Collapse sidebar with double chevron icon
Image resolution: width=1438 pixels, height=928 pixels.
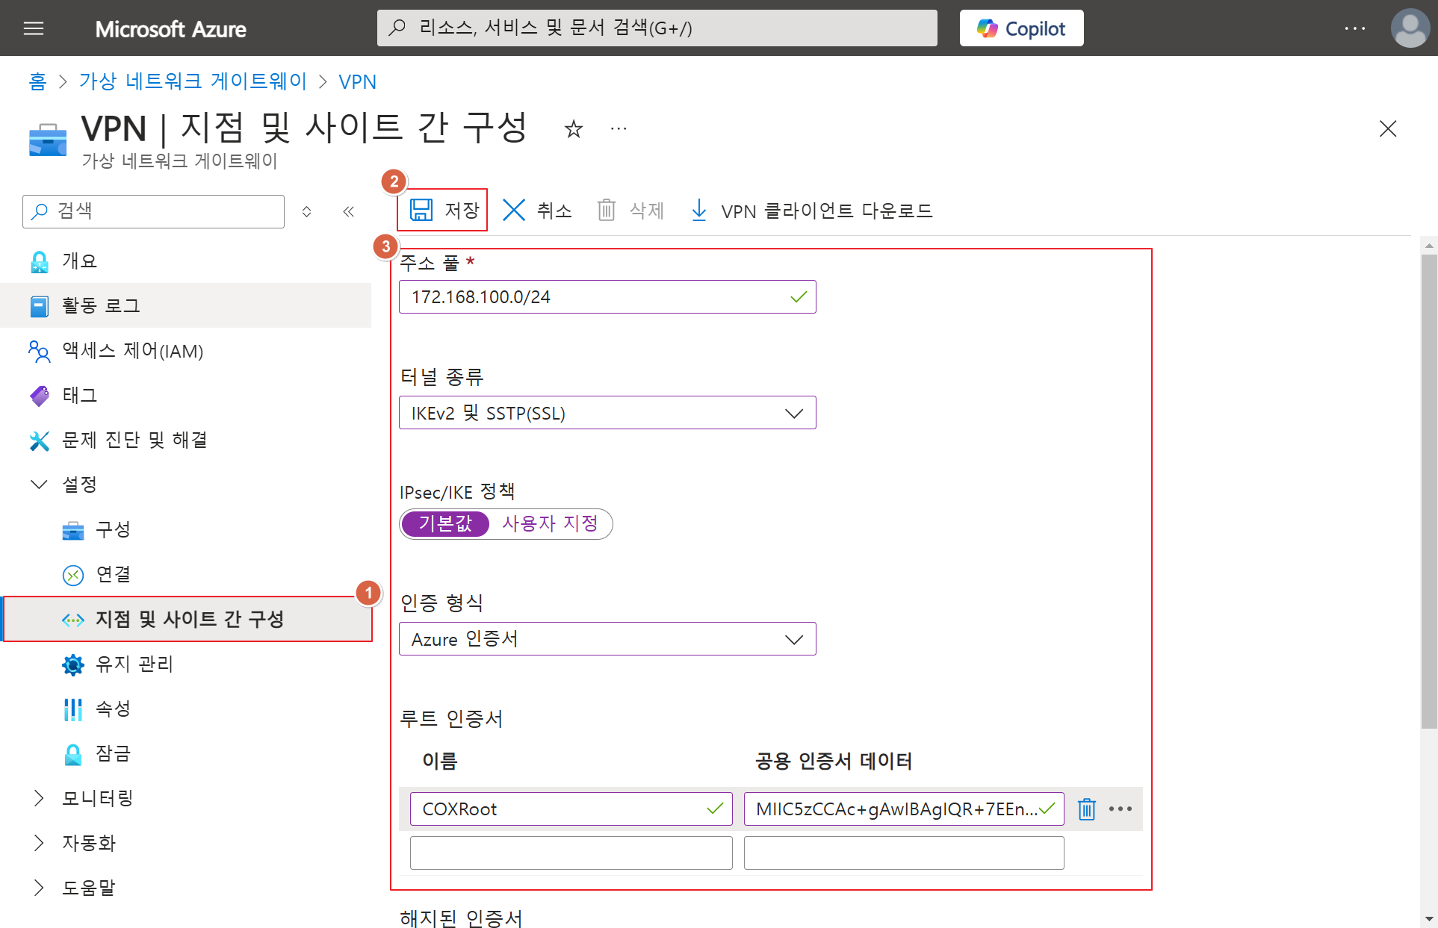pyautogui.click(x=348, y=211)
